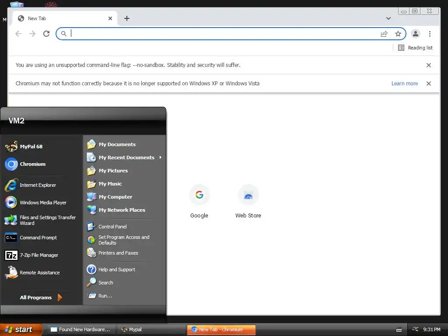
Task: Open the Web Store shortcut tile
Action: pos(248,201)
